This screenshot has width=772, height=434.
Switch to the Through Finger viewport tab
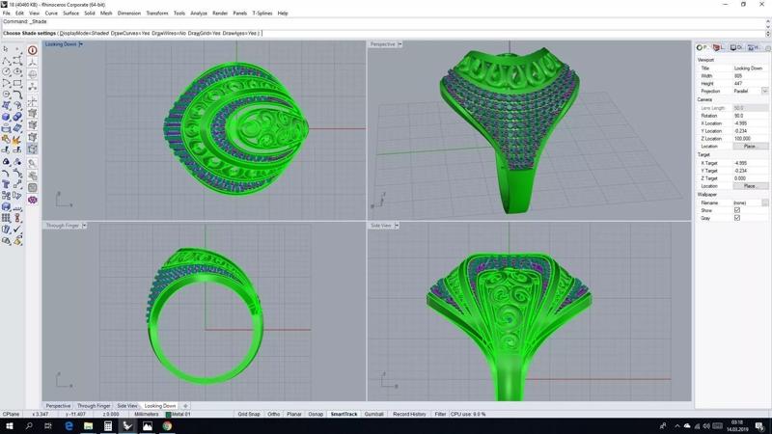pyautogui.click(x=94, y=406)
